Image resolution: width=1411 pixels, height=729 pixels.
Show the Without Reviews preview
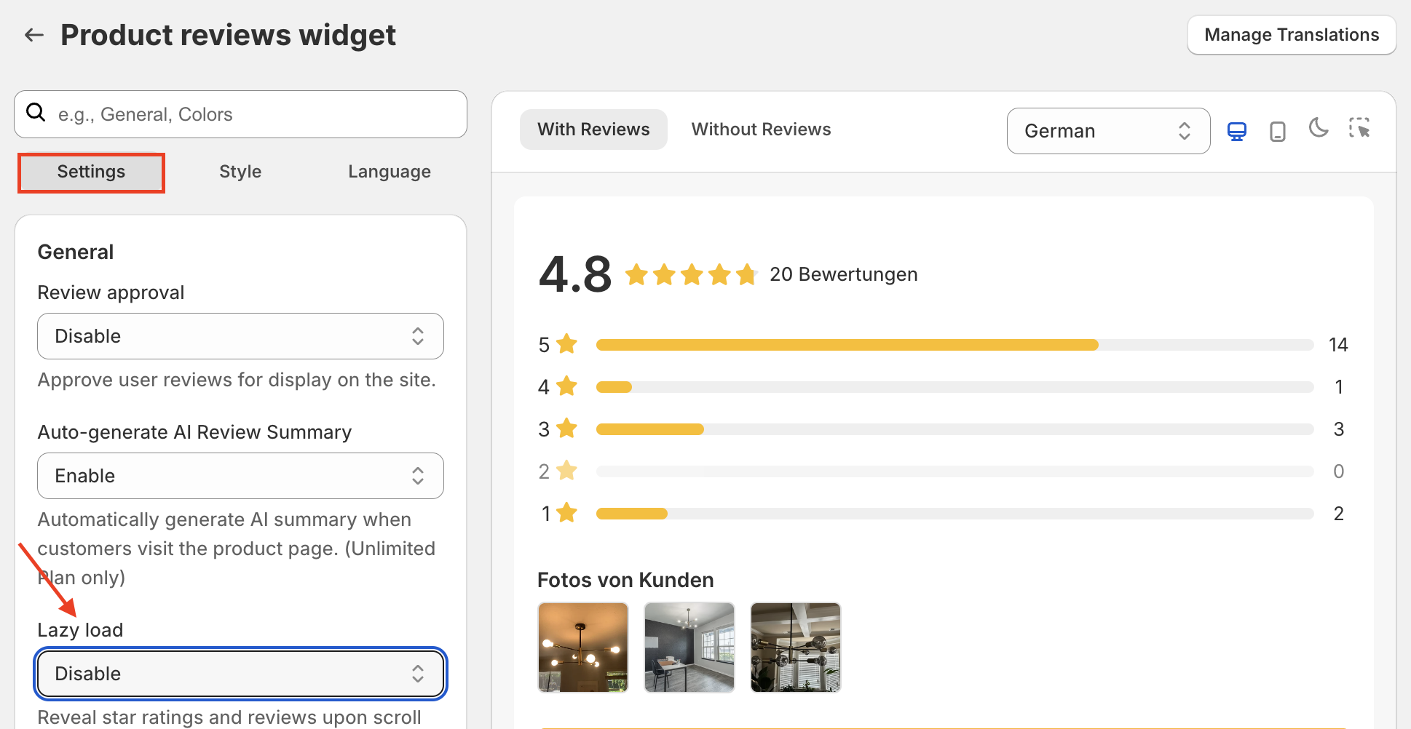[761, 130]
